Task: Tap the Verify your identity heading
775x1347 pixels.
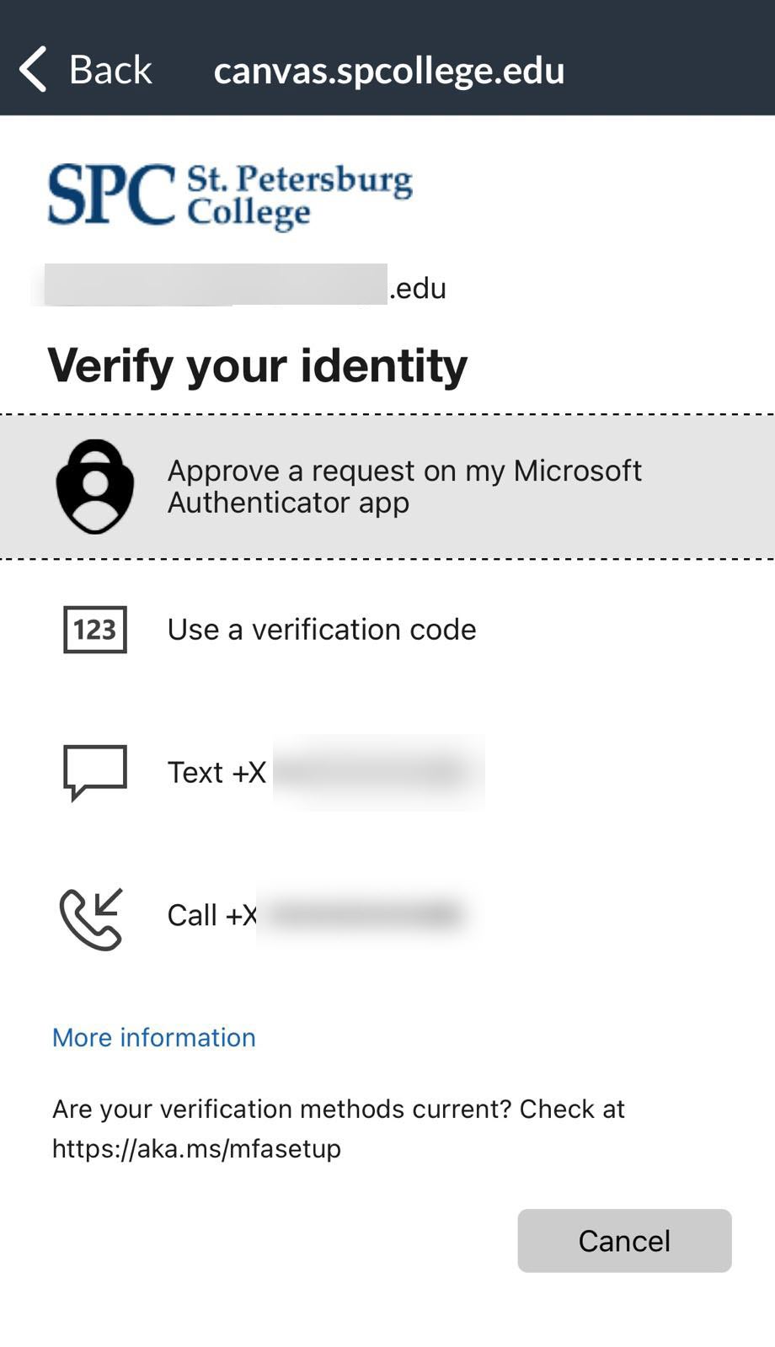Action: 257,365
